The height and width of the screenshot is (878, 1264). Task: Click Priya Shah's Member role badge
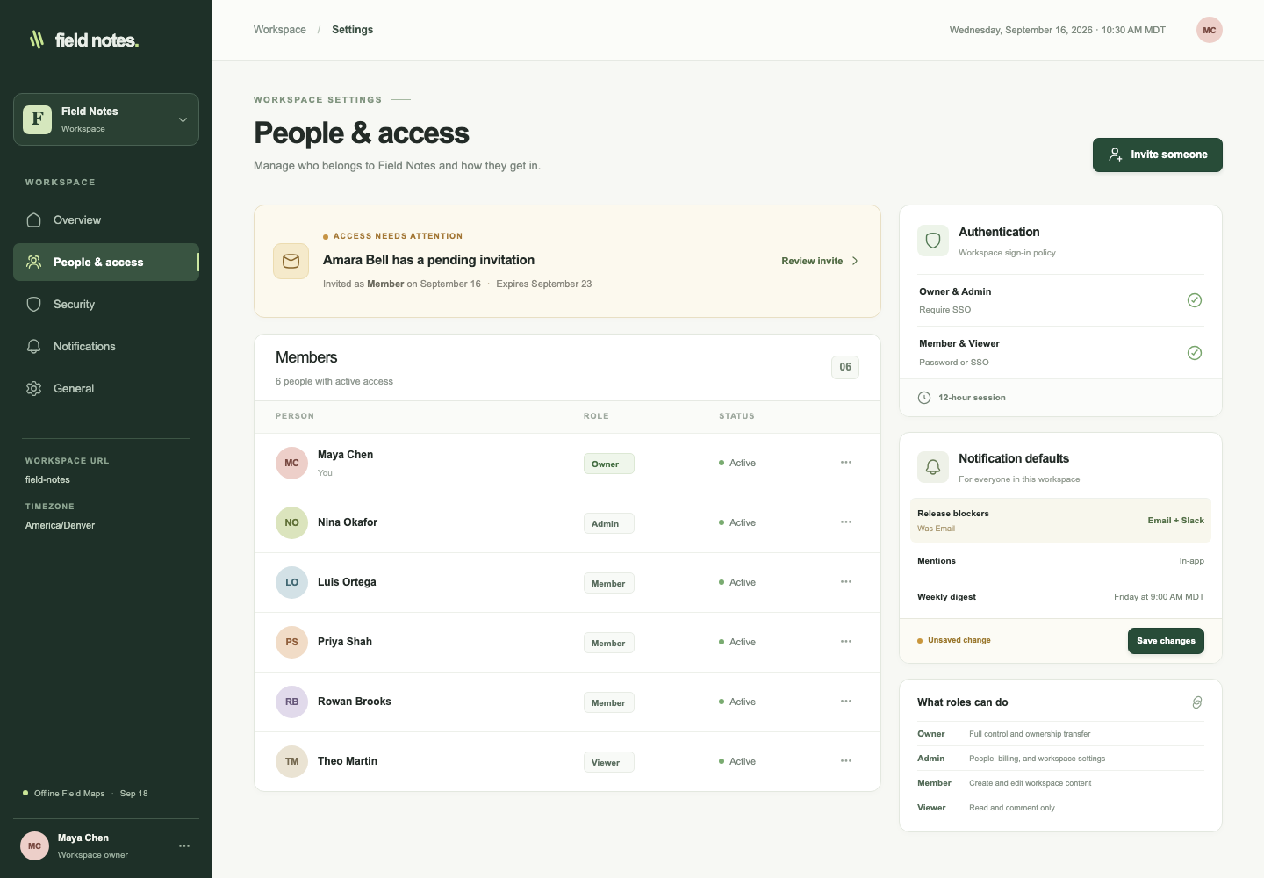coord(609,643)
